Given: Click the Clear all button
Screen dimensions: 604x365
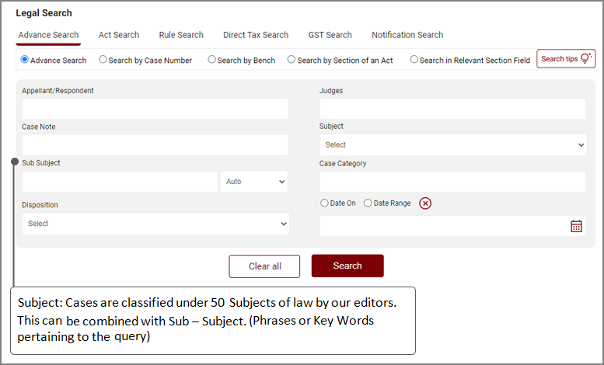Looking at the screenshot, I should click(x=264, y=266).
